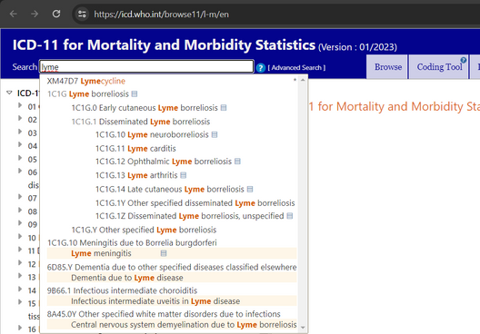Open details icon for Ophthalmic Lyme borreliosis
Image resolution: width=480 pixels, height=334 pixels.
pos(237,161)
